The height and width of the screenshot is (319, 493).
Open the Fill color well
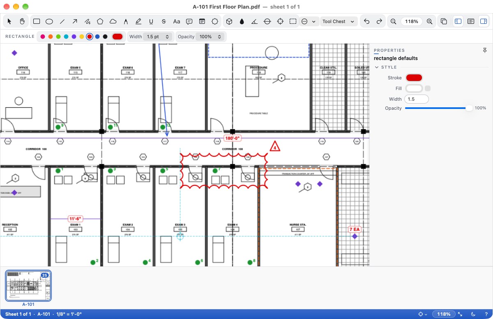[414, 88]
